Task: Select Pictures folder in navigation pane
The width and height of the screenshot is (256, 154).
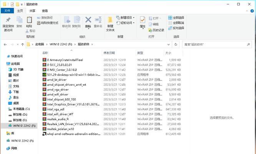Action: pos(14,80)
